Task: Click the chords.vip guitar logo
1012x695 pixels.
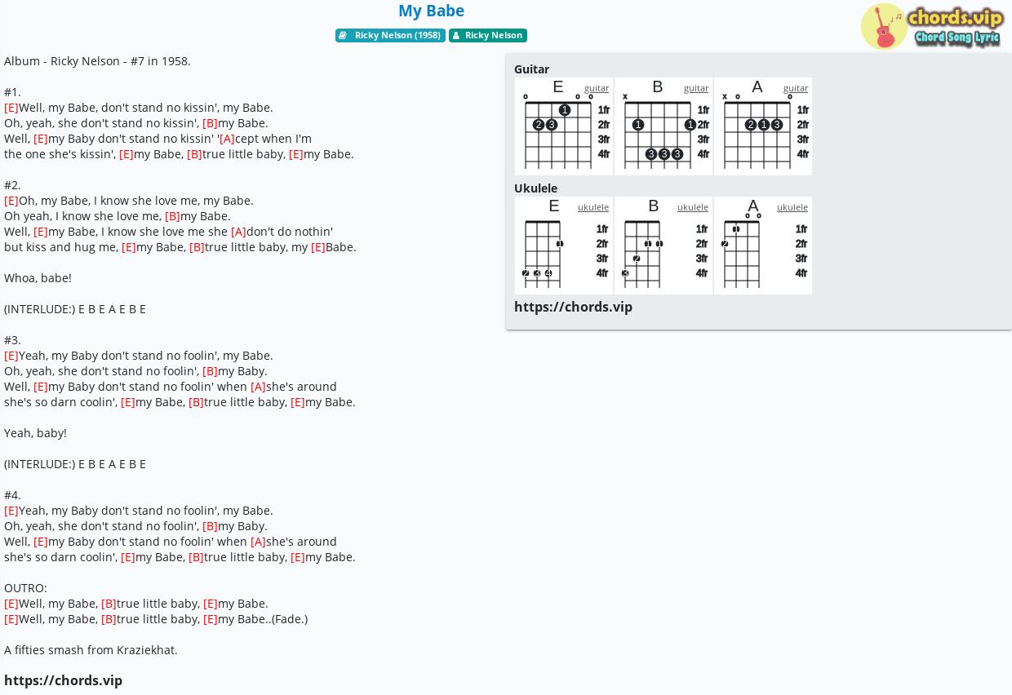Action: tap(932, 27)
